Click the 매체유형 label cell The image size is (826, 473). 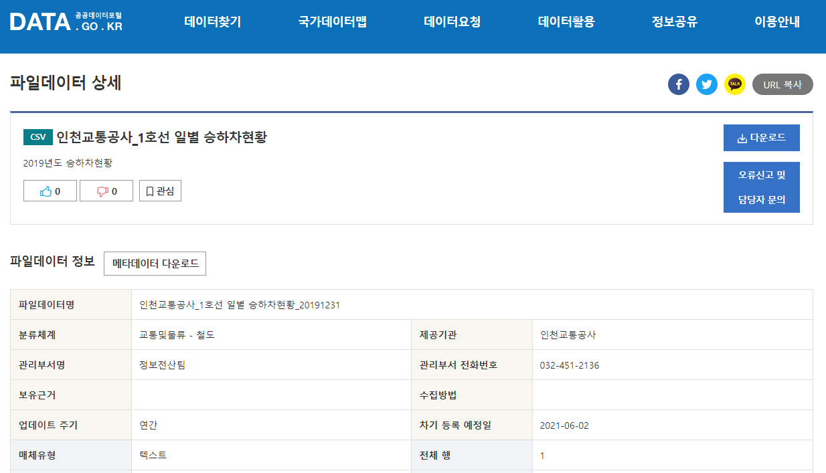71,456
